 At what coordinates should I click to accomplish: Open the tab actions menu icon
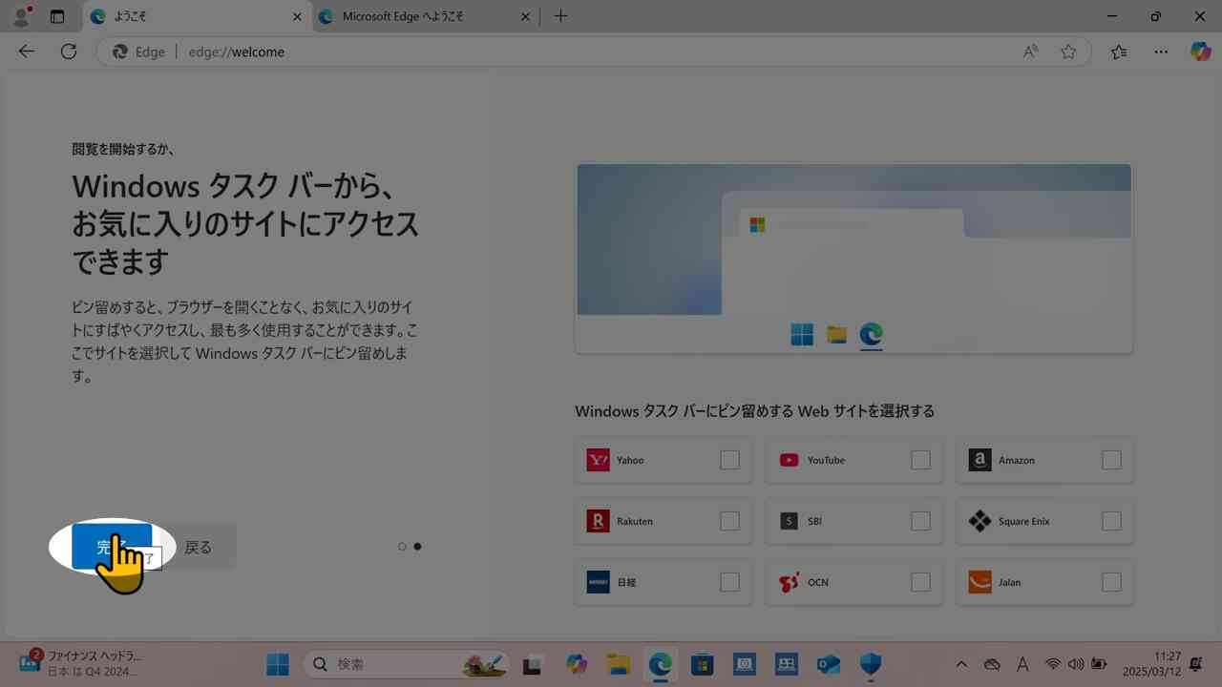point(57,16)
